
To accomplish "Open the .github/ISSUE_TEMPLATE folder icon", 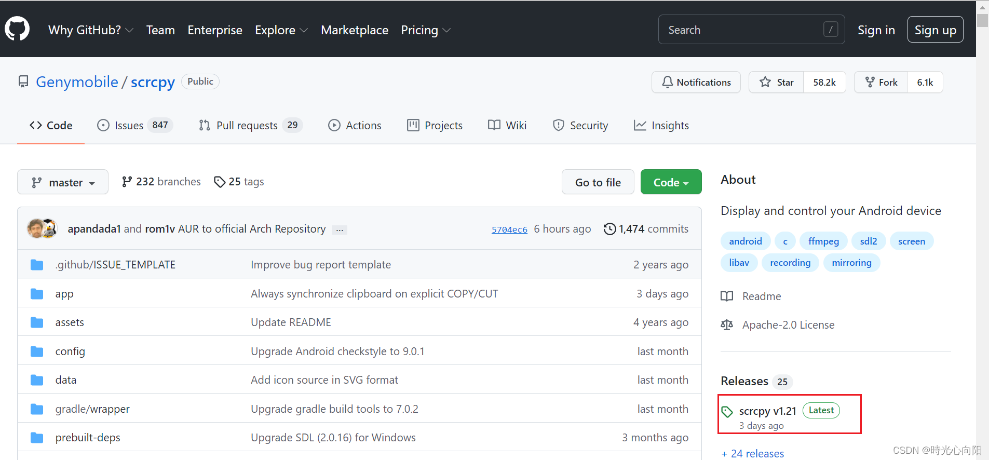I will [37, 265].
